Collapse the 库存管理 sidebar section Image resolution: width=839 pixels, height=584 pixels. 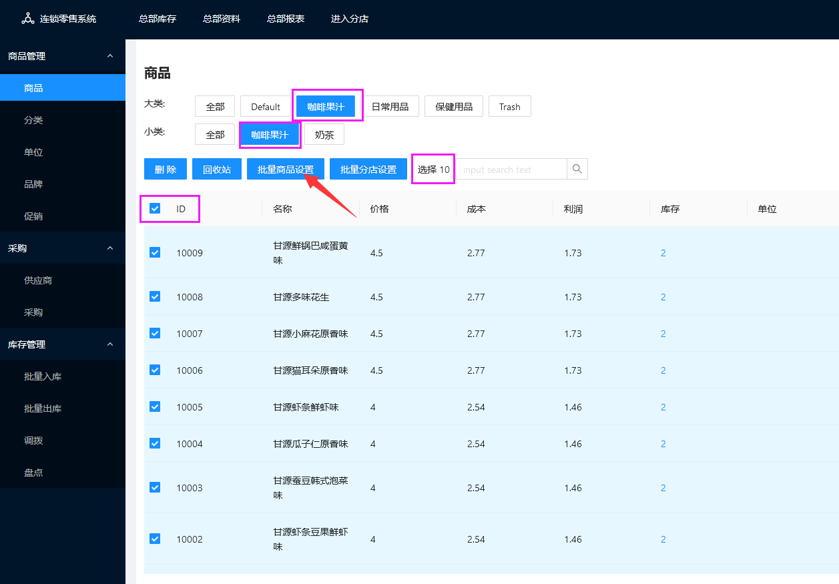pos(63,344)
